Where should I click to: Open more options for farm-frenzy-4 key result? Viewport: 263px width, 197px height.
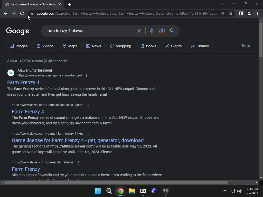(x=88, y=134)
